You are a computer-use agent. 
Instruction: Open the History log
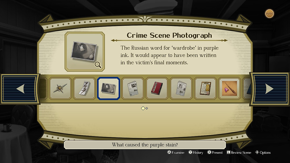(196, 153)
